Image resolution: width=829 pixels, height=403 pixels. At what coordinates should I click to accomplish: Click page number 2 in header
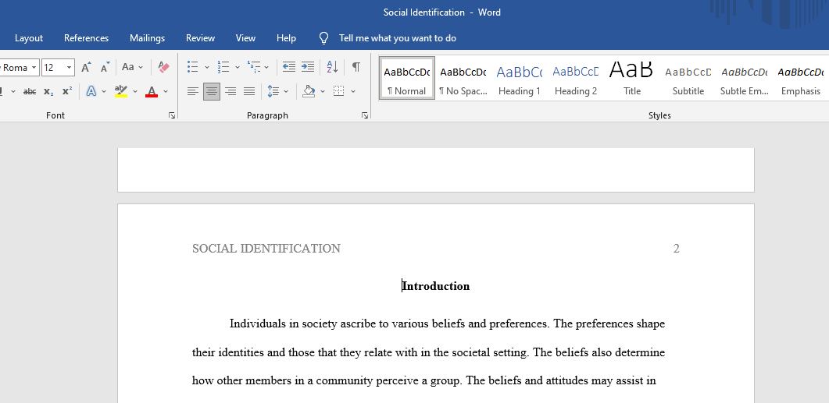point(676,249)
